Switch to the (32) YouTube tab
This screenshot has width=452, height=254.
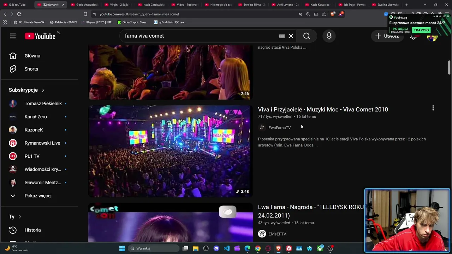(x=17, y=5)
